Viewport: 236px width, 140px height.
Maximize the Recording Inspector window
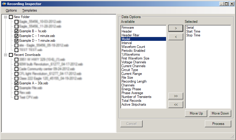coord(226,4)
